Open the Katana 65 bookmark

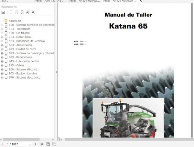(x=15, y=21)
